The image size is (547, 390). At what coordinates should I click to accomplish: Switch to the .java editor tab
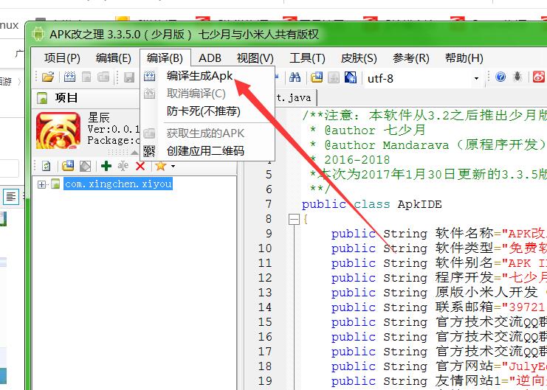(295, 97)
